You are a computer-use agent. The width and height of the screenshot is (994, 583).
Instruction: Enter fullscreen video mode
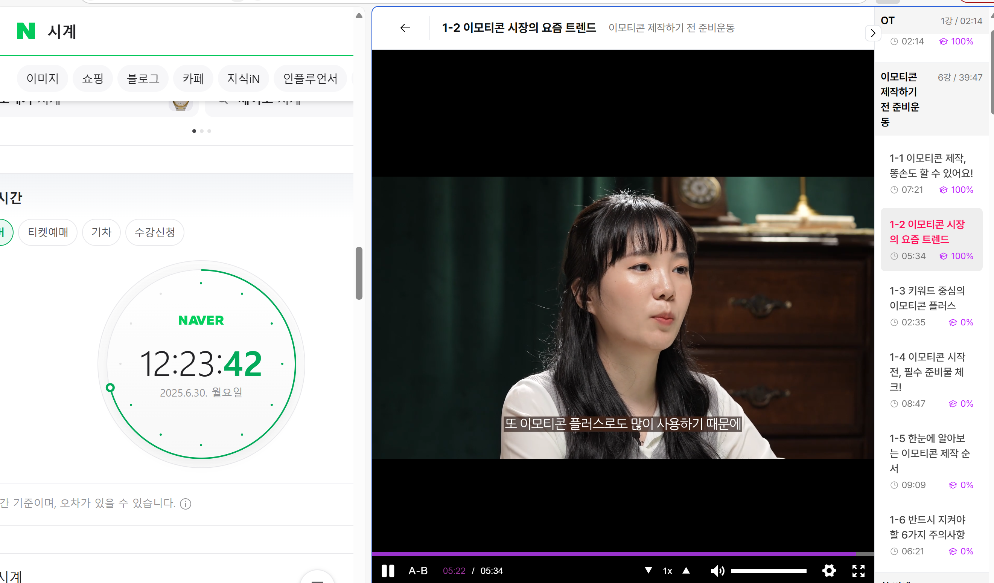pos(858,570)
